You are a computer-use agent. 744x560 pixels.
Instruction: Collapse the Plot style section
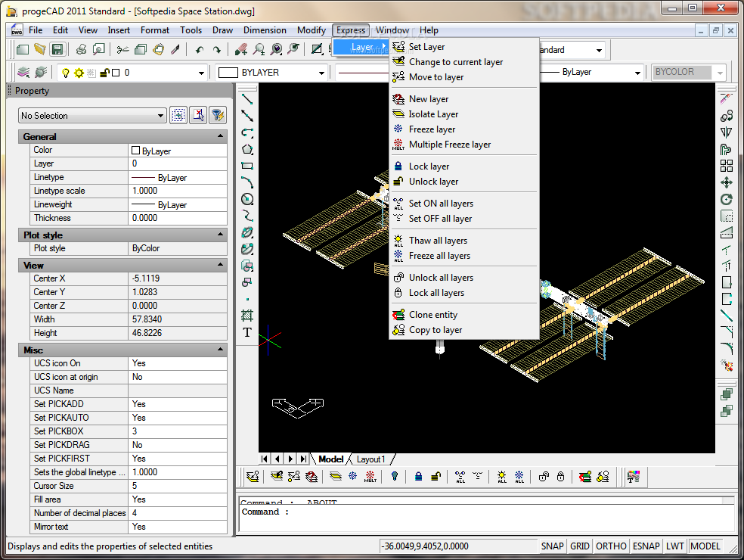coord(221,235)
